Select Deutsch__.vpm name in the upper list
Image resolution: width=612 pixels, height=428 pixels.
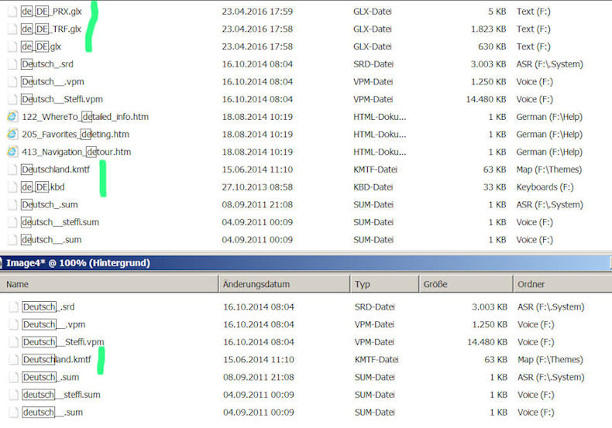tap(53, 81)
